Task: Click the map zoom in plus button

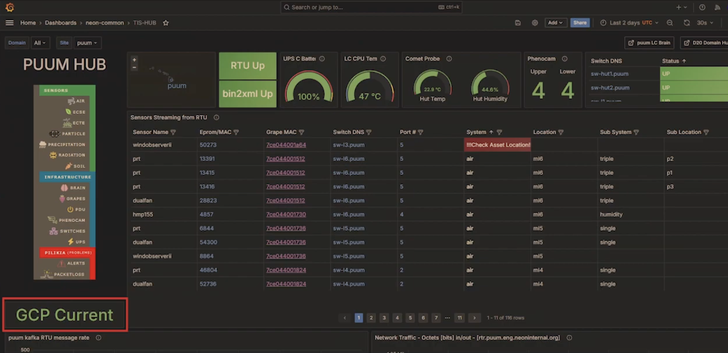Action: (x=134, y=60)
